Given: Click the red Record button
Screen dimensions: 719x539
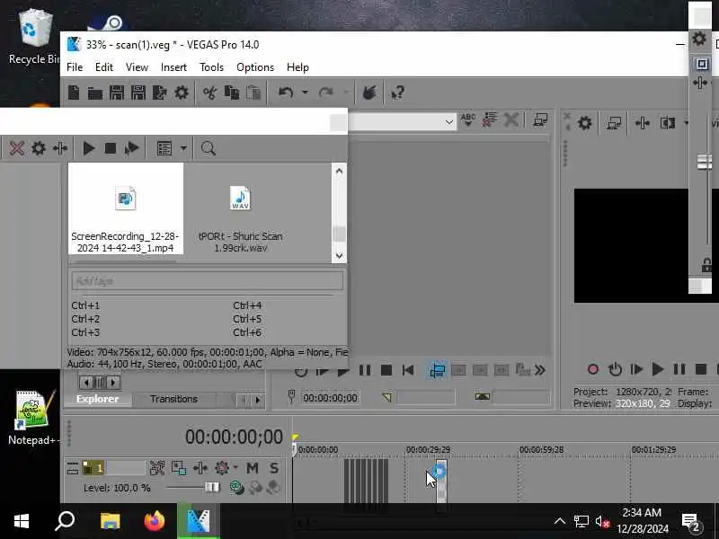Looking at the screenshot, I should coord(593,369).
